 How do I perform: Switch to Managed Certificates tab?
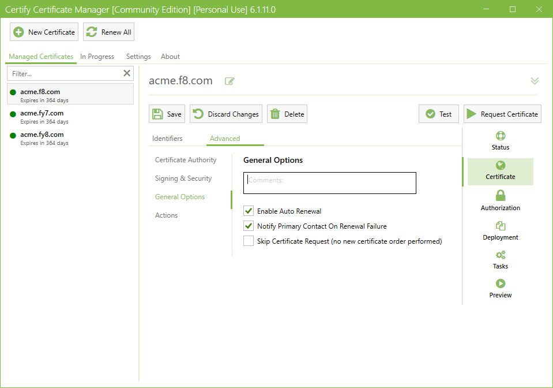tap(41, 57)
